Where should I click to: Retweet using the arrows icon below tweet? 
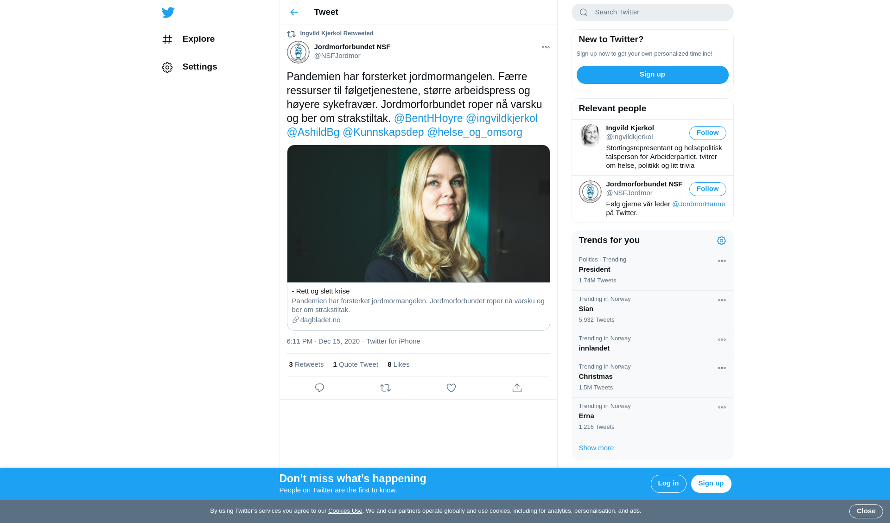click(x=385, y=388)
